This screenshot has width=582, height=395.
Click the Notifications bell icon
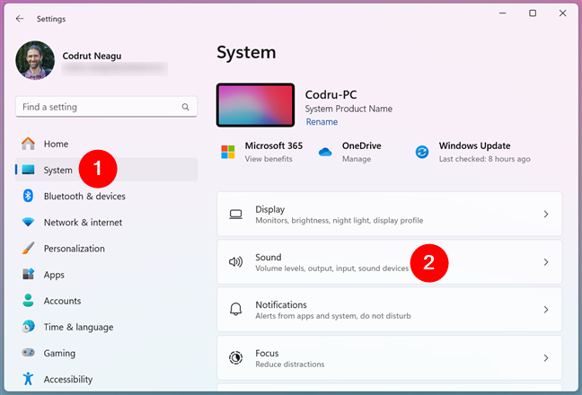point(235,310)
